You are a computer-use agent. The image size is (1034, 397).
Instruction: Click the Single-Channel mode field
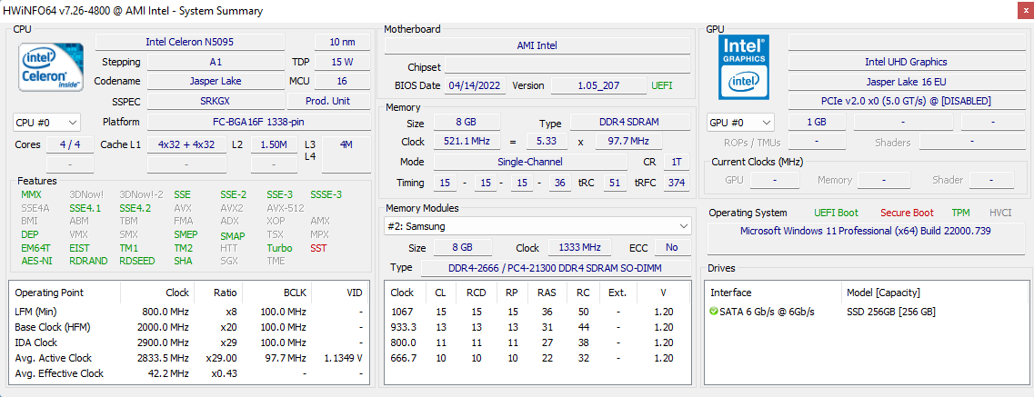click(530, 162)
